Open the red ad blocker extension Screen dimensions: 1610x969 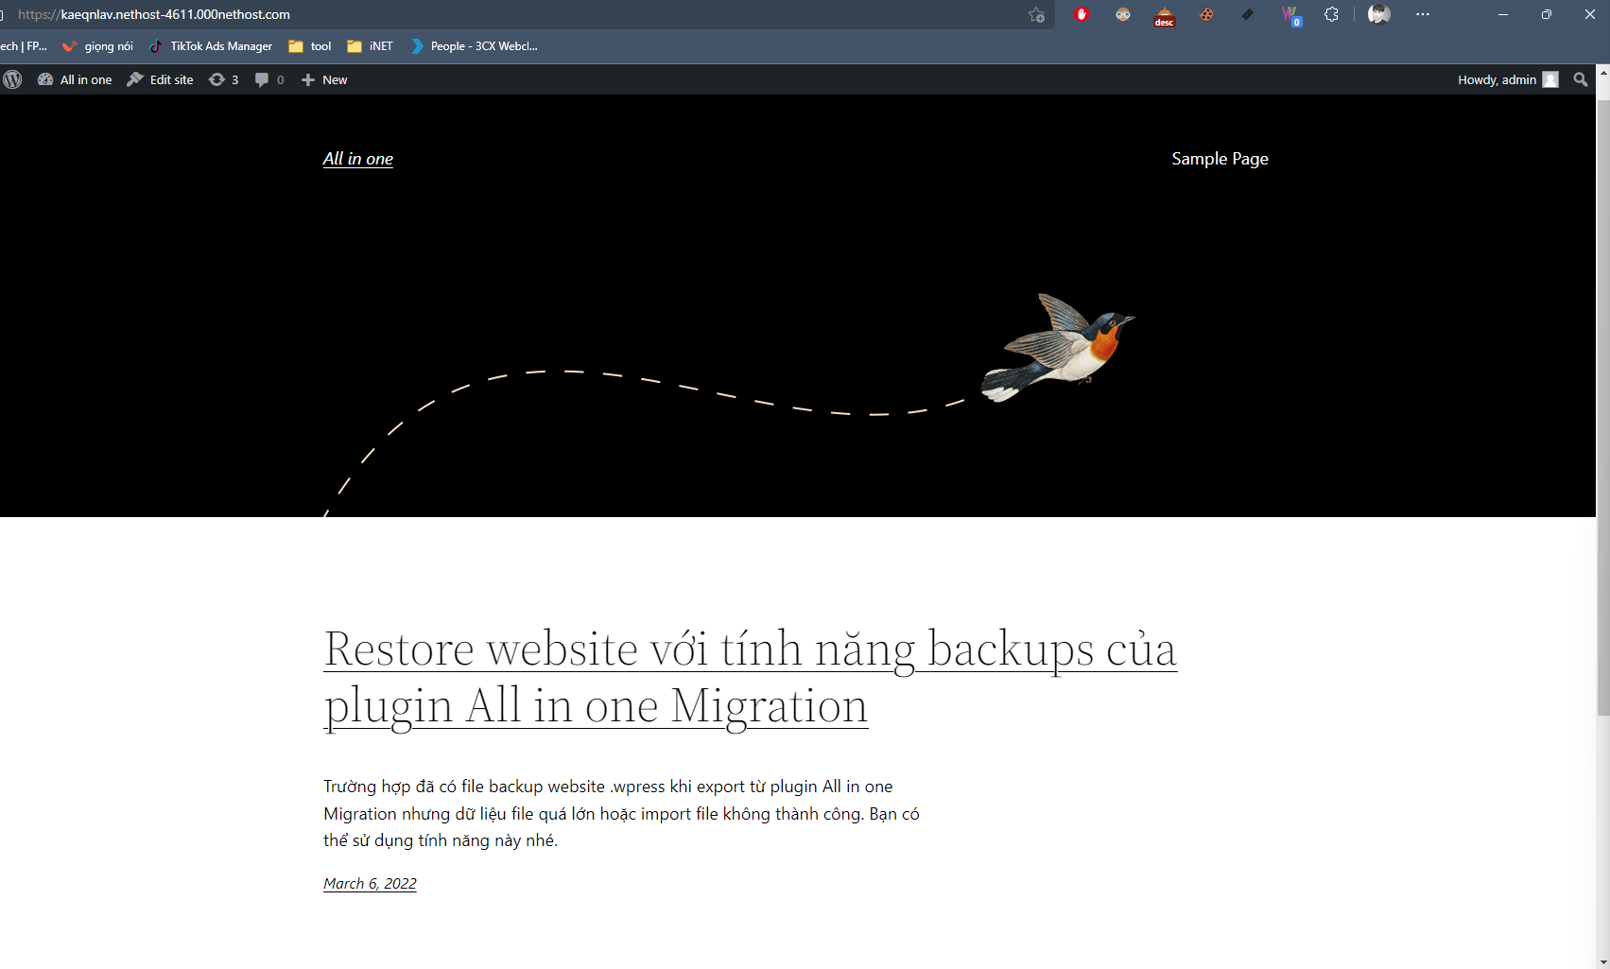1082,14
